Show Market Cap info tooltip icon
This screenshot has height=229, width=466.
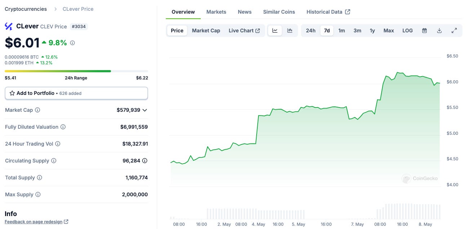coord(37,110)
